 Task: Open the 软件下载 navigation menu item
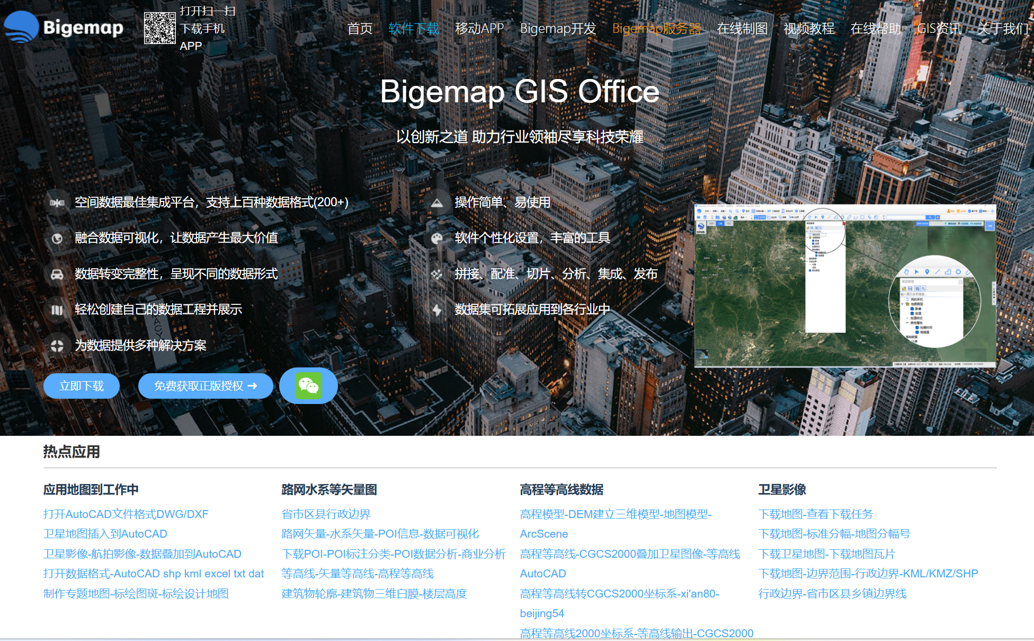(414, 29)
